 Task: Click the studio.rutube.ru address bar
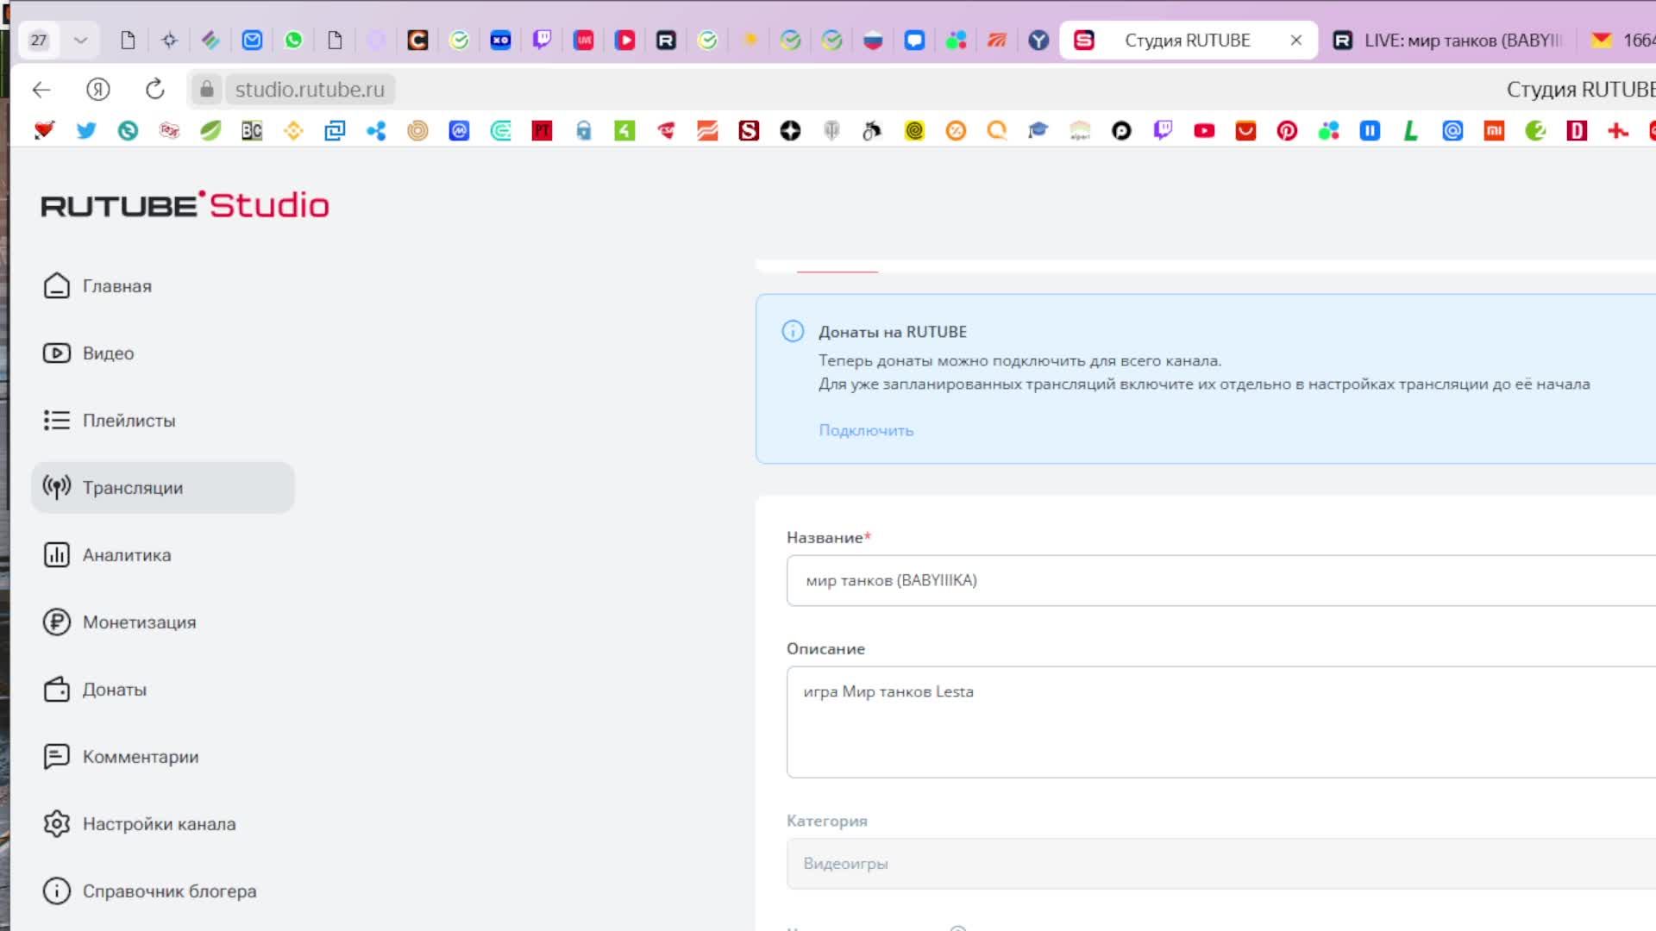point(310,90)
